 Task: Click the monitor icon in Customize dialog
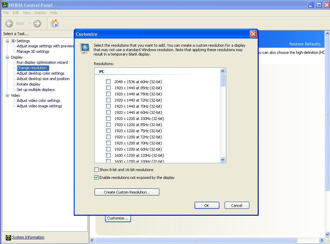click(85, 48)
